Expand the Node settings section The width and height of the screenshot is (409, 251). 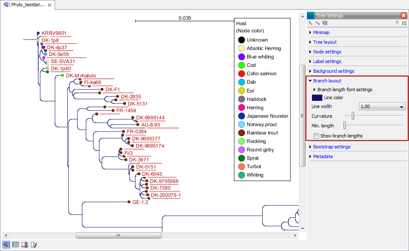click(327, 51)
